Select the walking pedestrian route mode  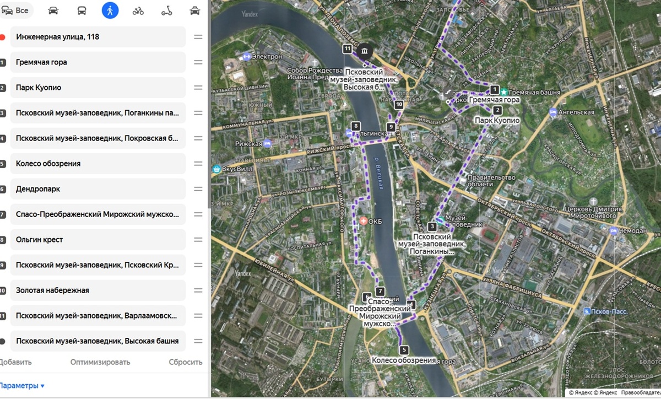point(110,10)
